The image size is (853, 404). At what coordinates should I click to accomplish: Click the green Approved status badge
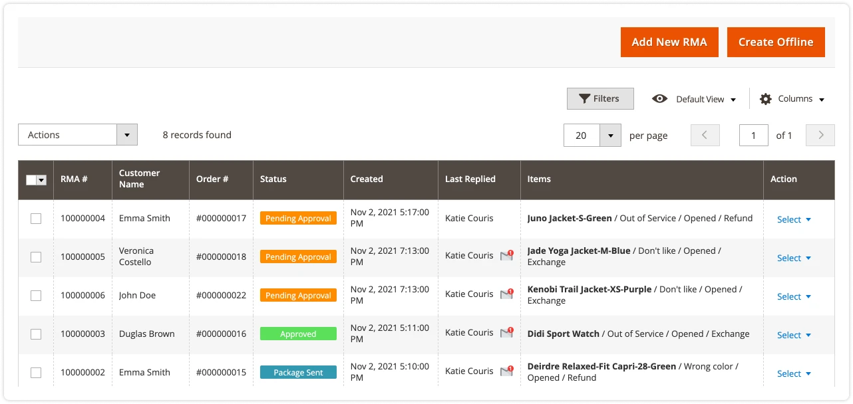point(298,334)
